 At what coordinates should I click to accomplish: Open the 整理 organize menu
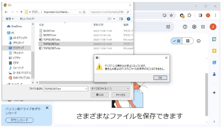(10, 19)
